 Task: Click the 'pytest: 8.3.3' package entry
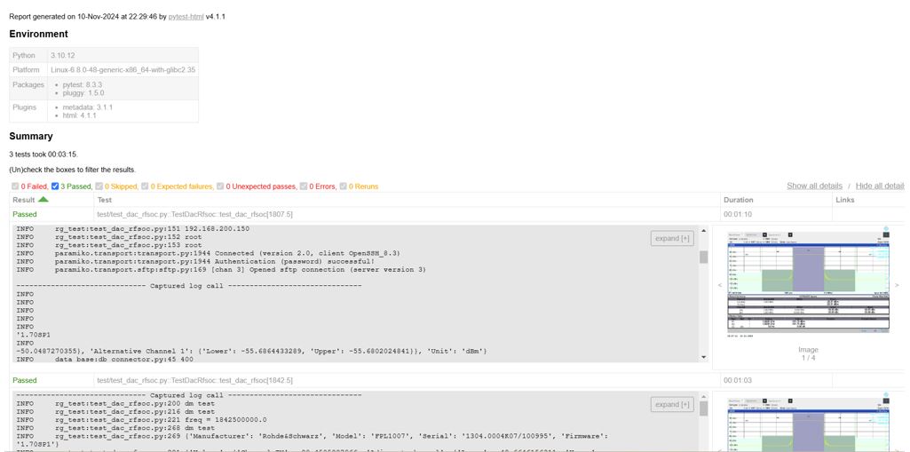click(x=83, y=84)
